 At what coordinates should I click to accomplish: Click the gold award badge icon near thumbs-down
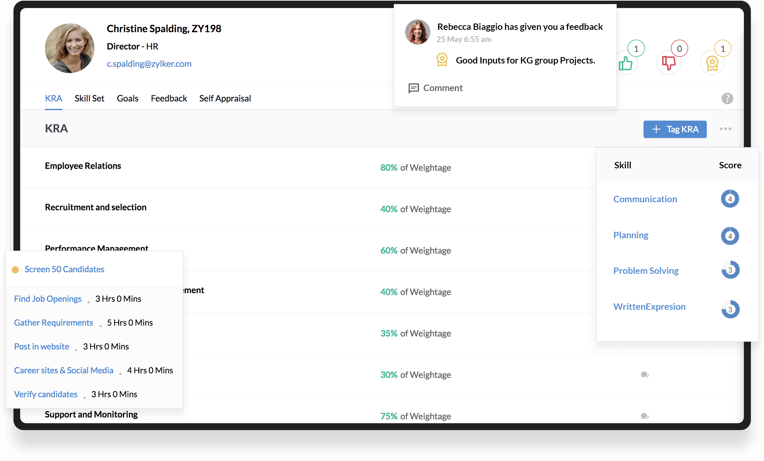[x=712, y=63]
